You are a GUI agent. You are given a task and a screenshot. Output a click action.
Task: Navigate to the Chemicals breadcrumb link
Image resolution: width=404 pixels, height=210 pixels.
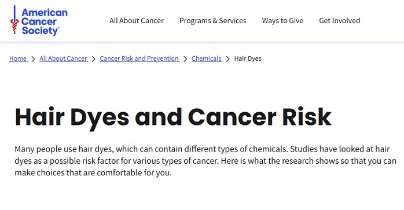tap(207, 58)
